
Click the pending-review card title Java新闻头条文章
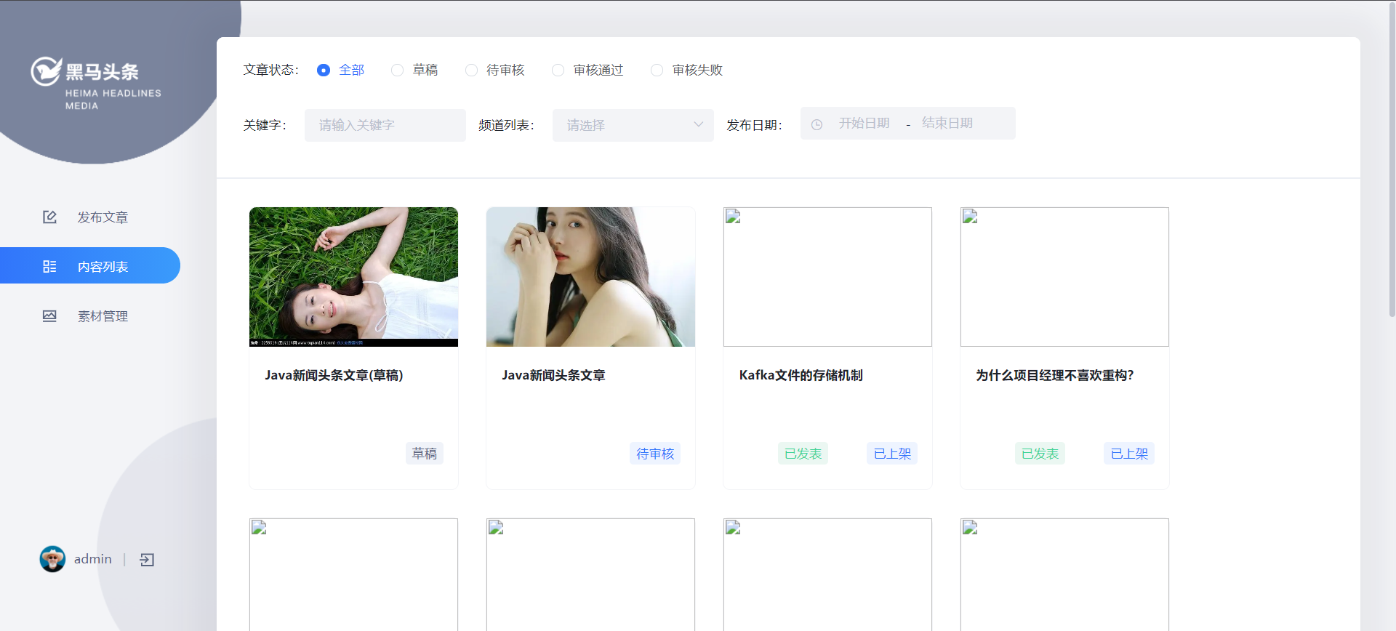(553, 375)
